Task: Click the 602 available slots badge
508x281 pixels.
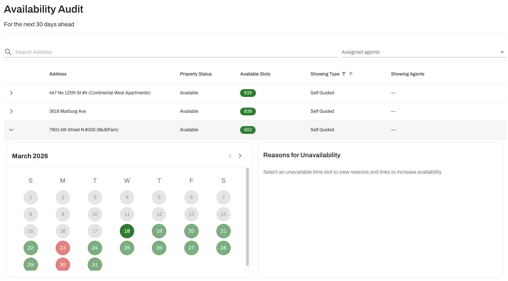Action: pyautogui.click(x=248, y=130)
